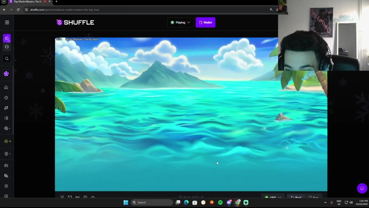Image resolution: width=369 pixels, height=208 pixels.
Task: Close the Play Marlin Masters browser tab
Action: [x=50, y=1]
